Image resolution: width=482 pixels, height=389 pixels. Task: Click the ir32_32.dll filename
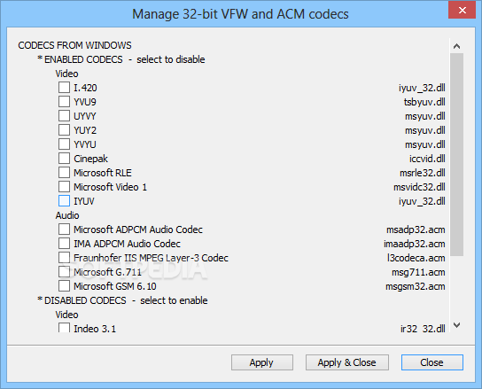423,329
